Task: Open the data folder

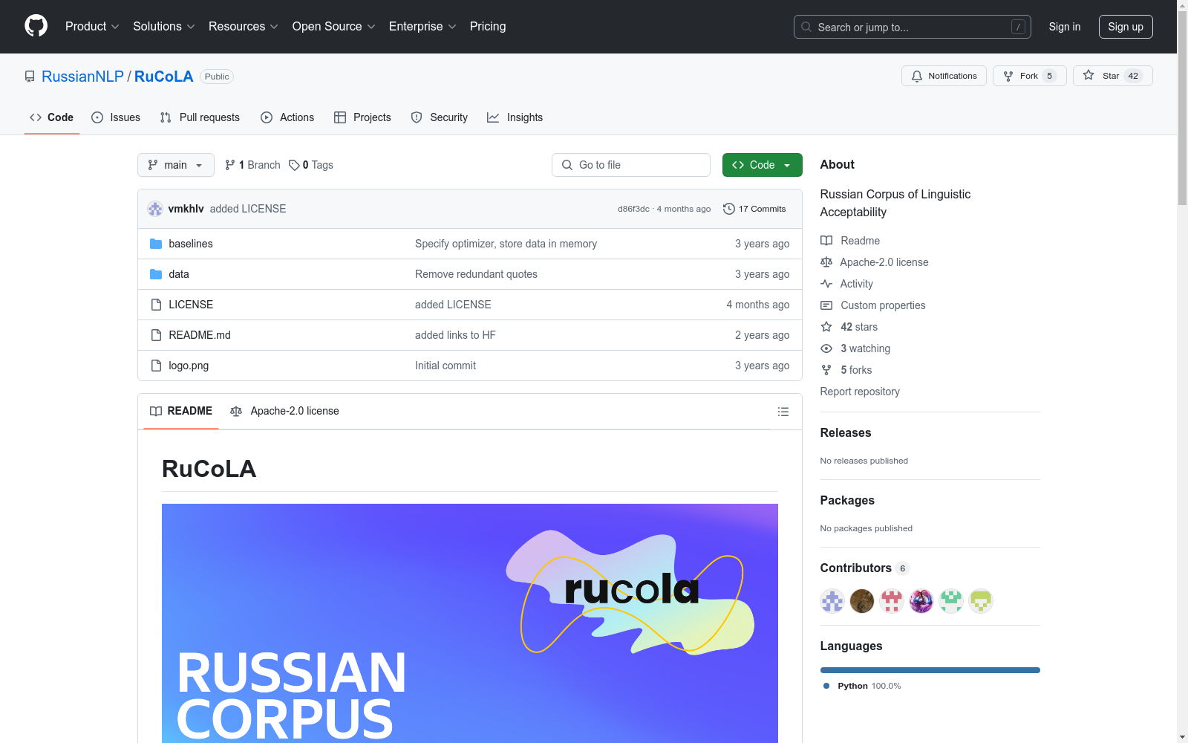Action: click(179, 274)
